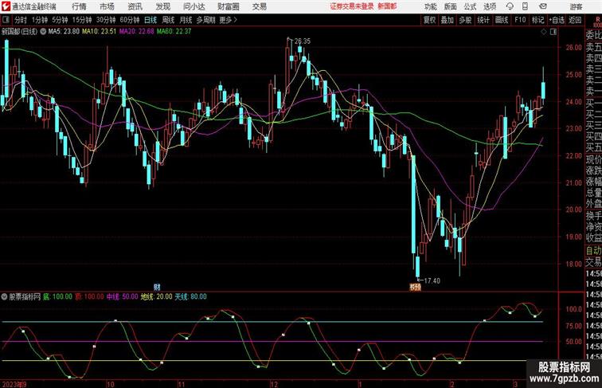Switch to the 60分钟 period tab
The image size is (602, 388).
coord(129,20)
